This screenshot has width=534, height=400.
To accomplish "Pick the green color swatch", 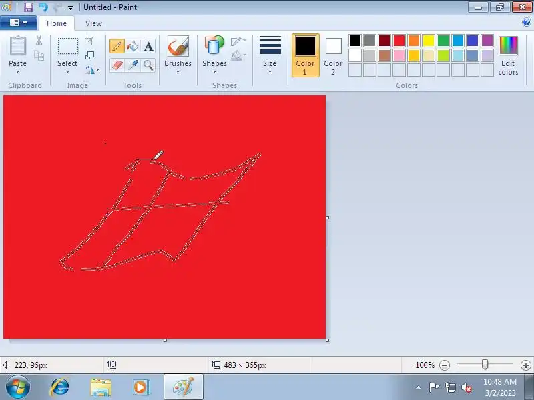I will click(x=443, y=41).
